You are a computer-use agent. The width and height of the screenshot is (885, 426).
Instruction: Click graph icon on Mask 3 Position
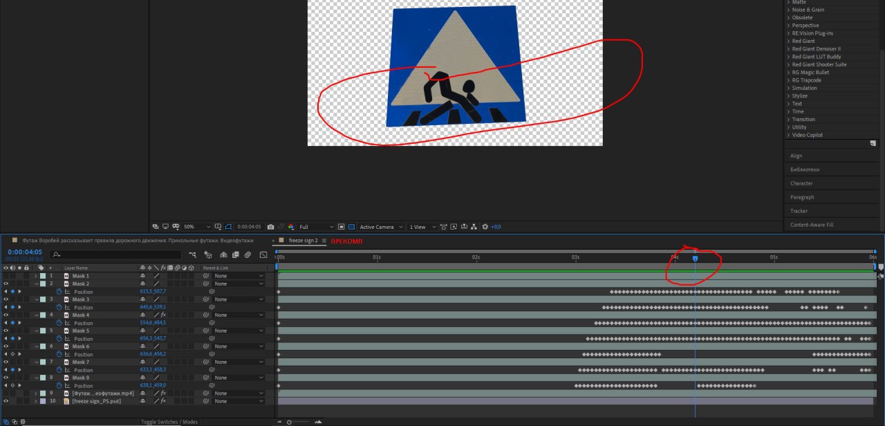coord(68,308)
